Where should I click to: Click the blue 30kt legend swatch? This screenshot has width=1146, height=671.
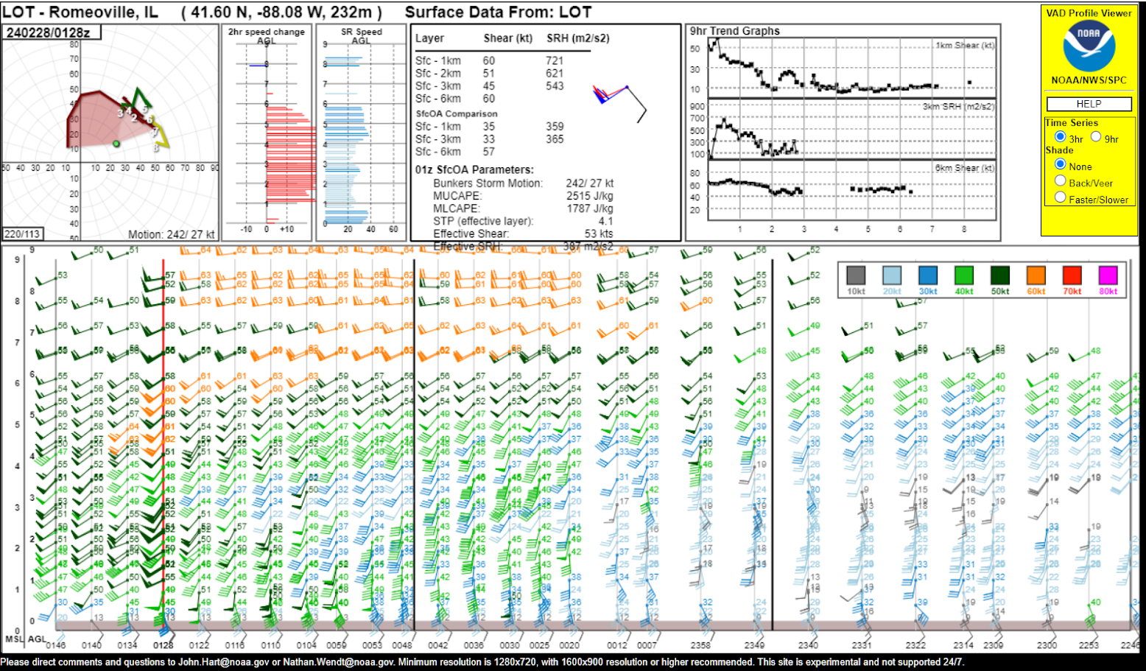tap(928, 275)
